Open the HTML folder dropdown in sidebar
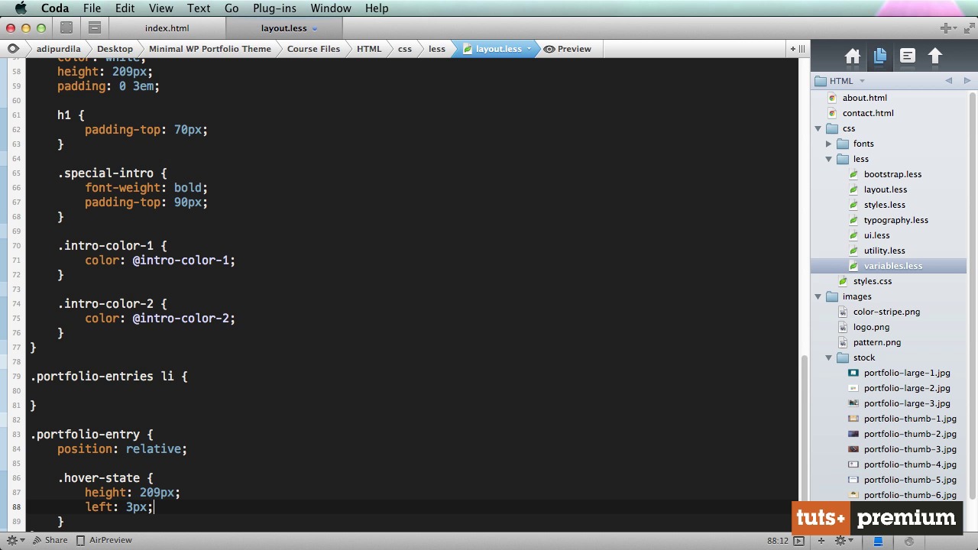Screen dimensions: 978x550 click(x=862, y=81)
